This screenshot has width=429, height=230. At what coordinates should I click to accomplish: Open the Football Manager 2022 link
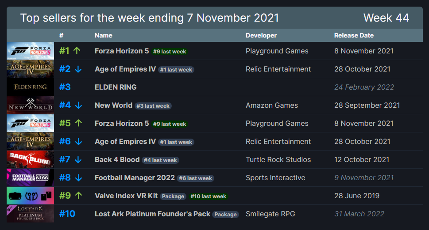click(135, 177)
